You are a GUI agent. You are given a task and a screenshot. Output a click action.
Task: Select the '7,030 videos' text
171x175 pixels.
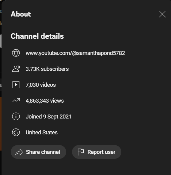pos(41,85)
